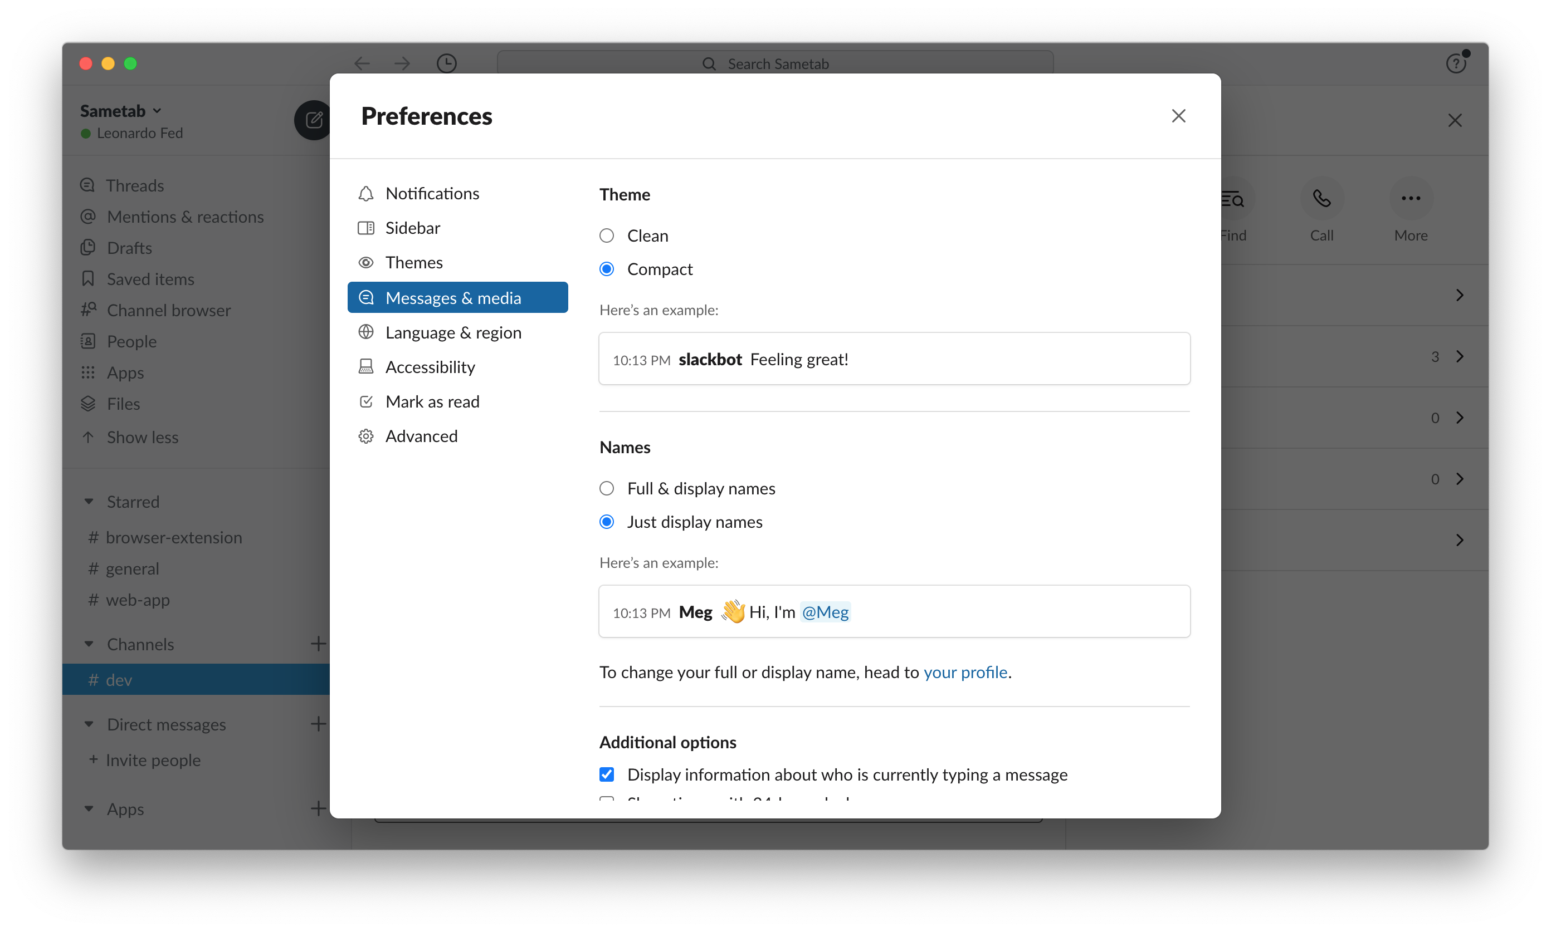Screen dimensions: 1551x932
Task: Click the plus icon next to Channels
Action: [319, 644]
